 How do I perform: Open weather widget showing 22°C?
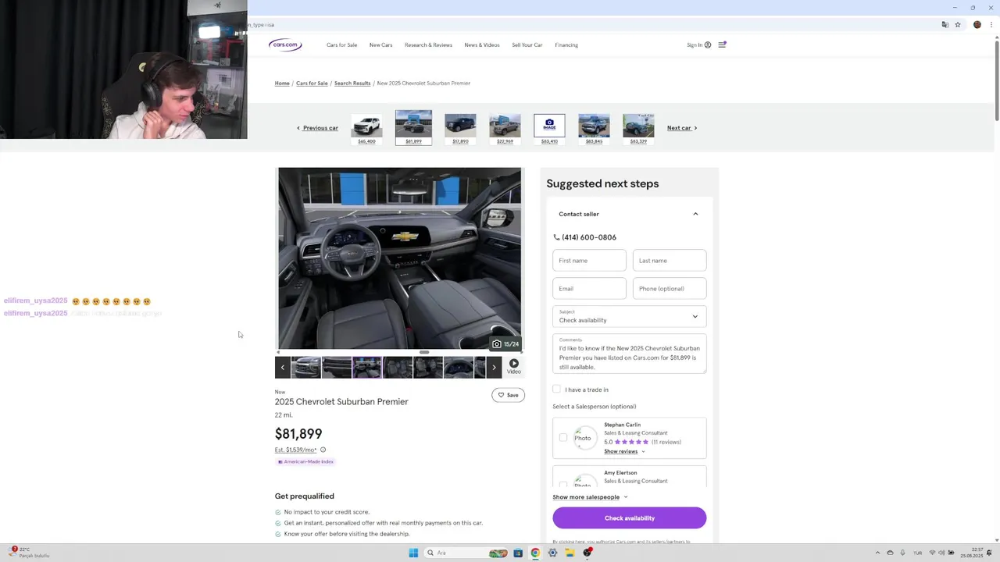click(x=30, y=553)
